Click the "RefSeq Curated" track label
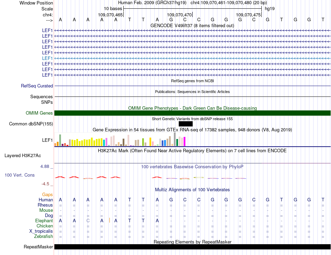This screenshot has width=331, height=255. click(37, 86)
